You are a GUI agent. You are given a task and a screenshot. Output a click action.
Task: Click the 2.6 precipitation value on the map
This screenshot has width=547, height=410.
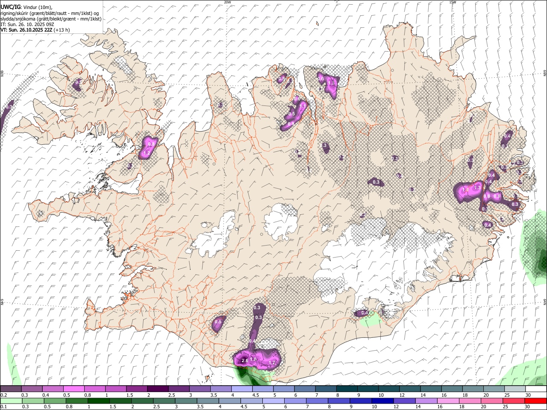point(245,361)
